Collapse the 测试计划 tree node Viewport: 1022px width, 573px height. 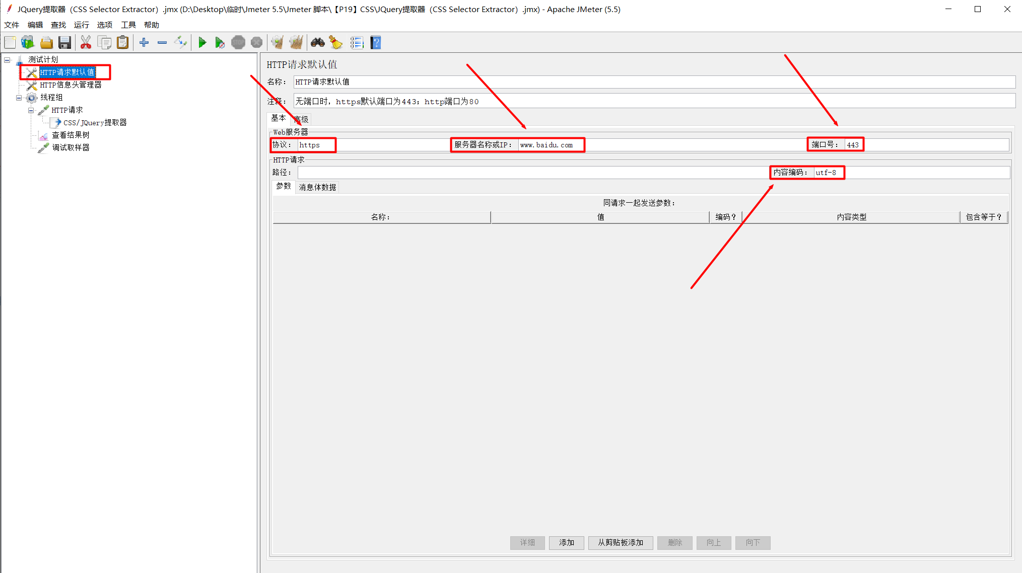(x=7, y=60)
